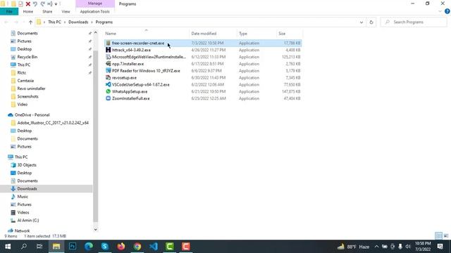Open Revo uninstaller folder in sidebar

tap(31, 89)
